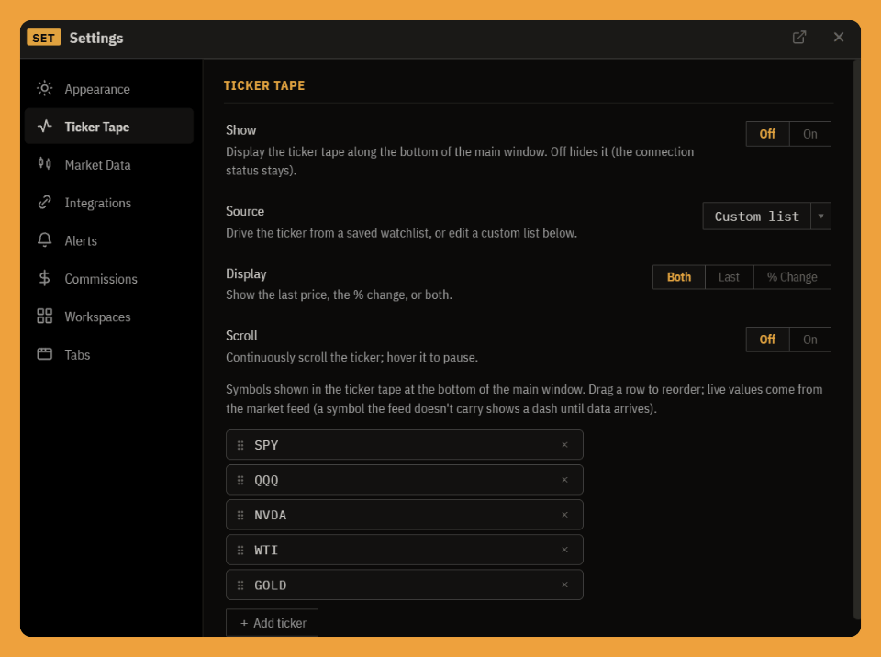Click the Integrations link icon

(44, 202)
